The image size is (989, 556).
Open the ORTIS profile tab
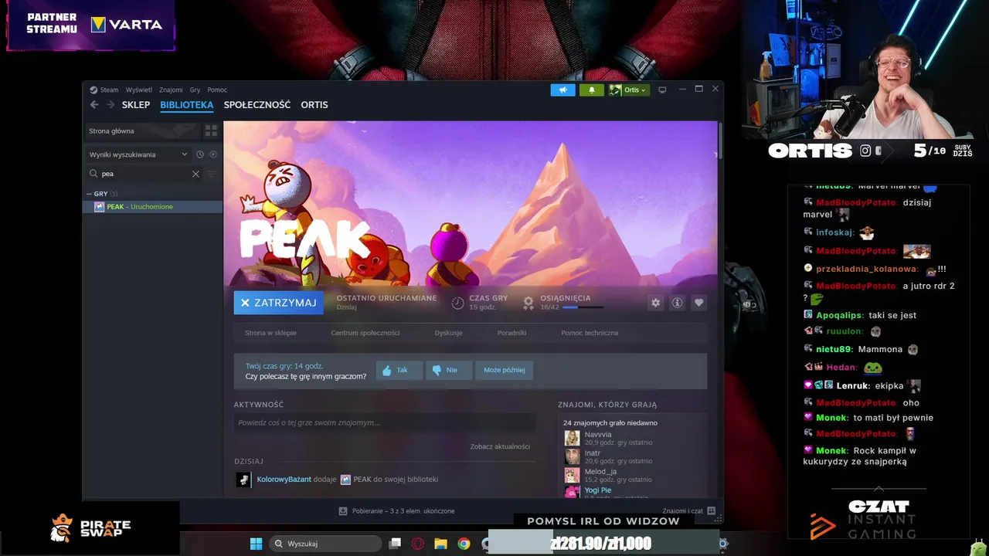click(x=314, y=105)
